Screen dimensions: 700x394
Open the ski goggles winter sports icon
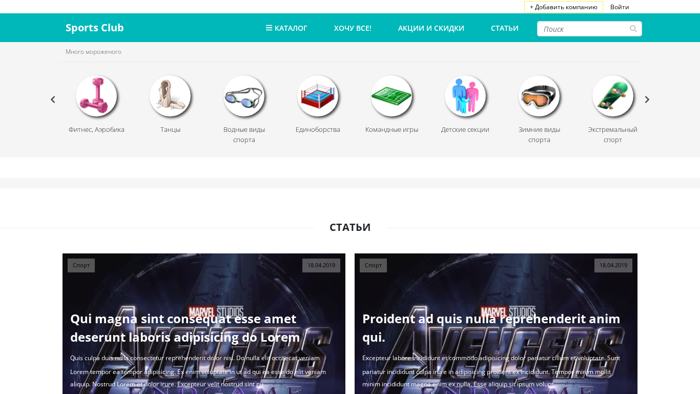(539, 96)
